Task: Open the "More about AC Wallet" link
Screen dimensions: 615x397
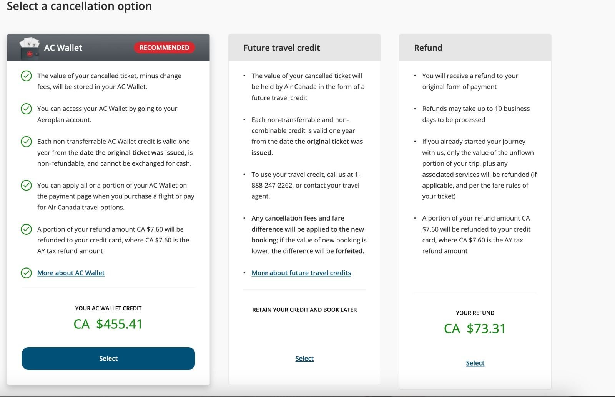Action: pyautogui.click(x=71, y=273)
